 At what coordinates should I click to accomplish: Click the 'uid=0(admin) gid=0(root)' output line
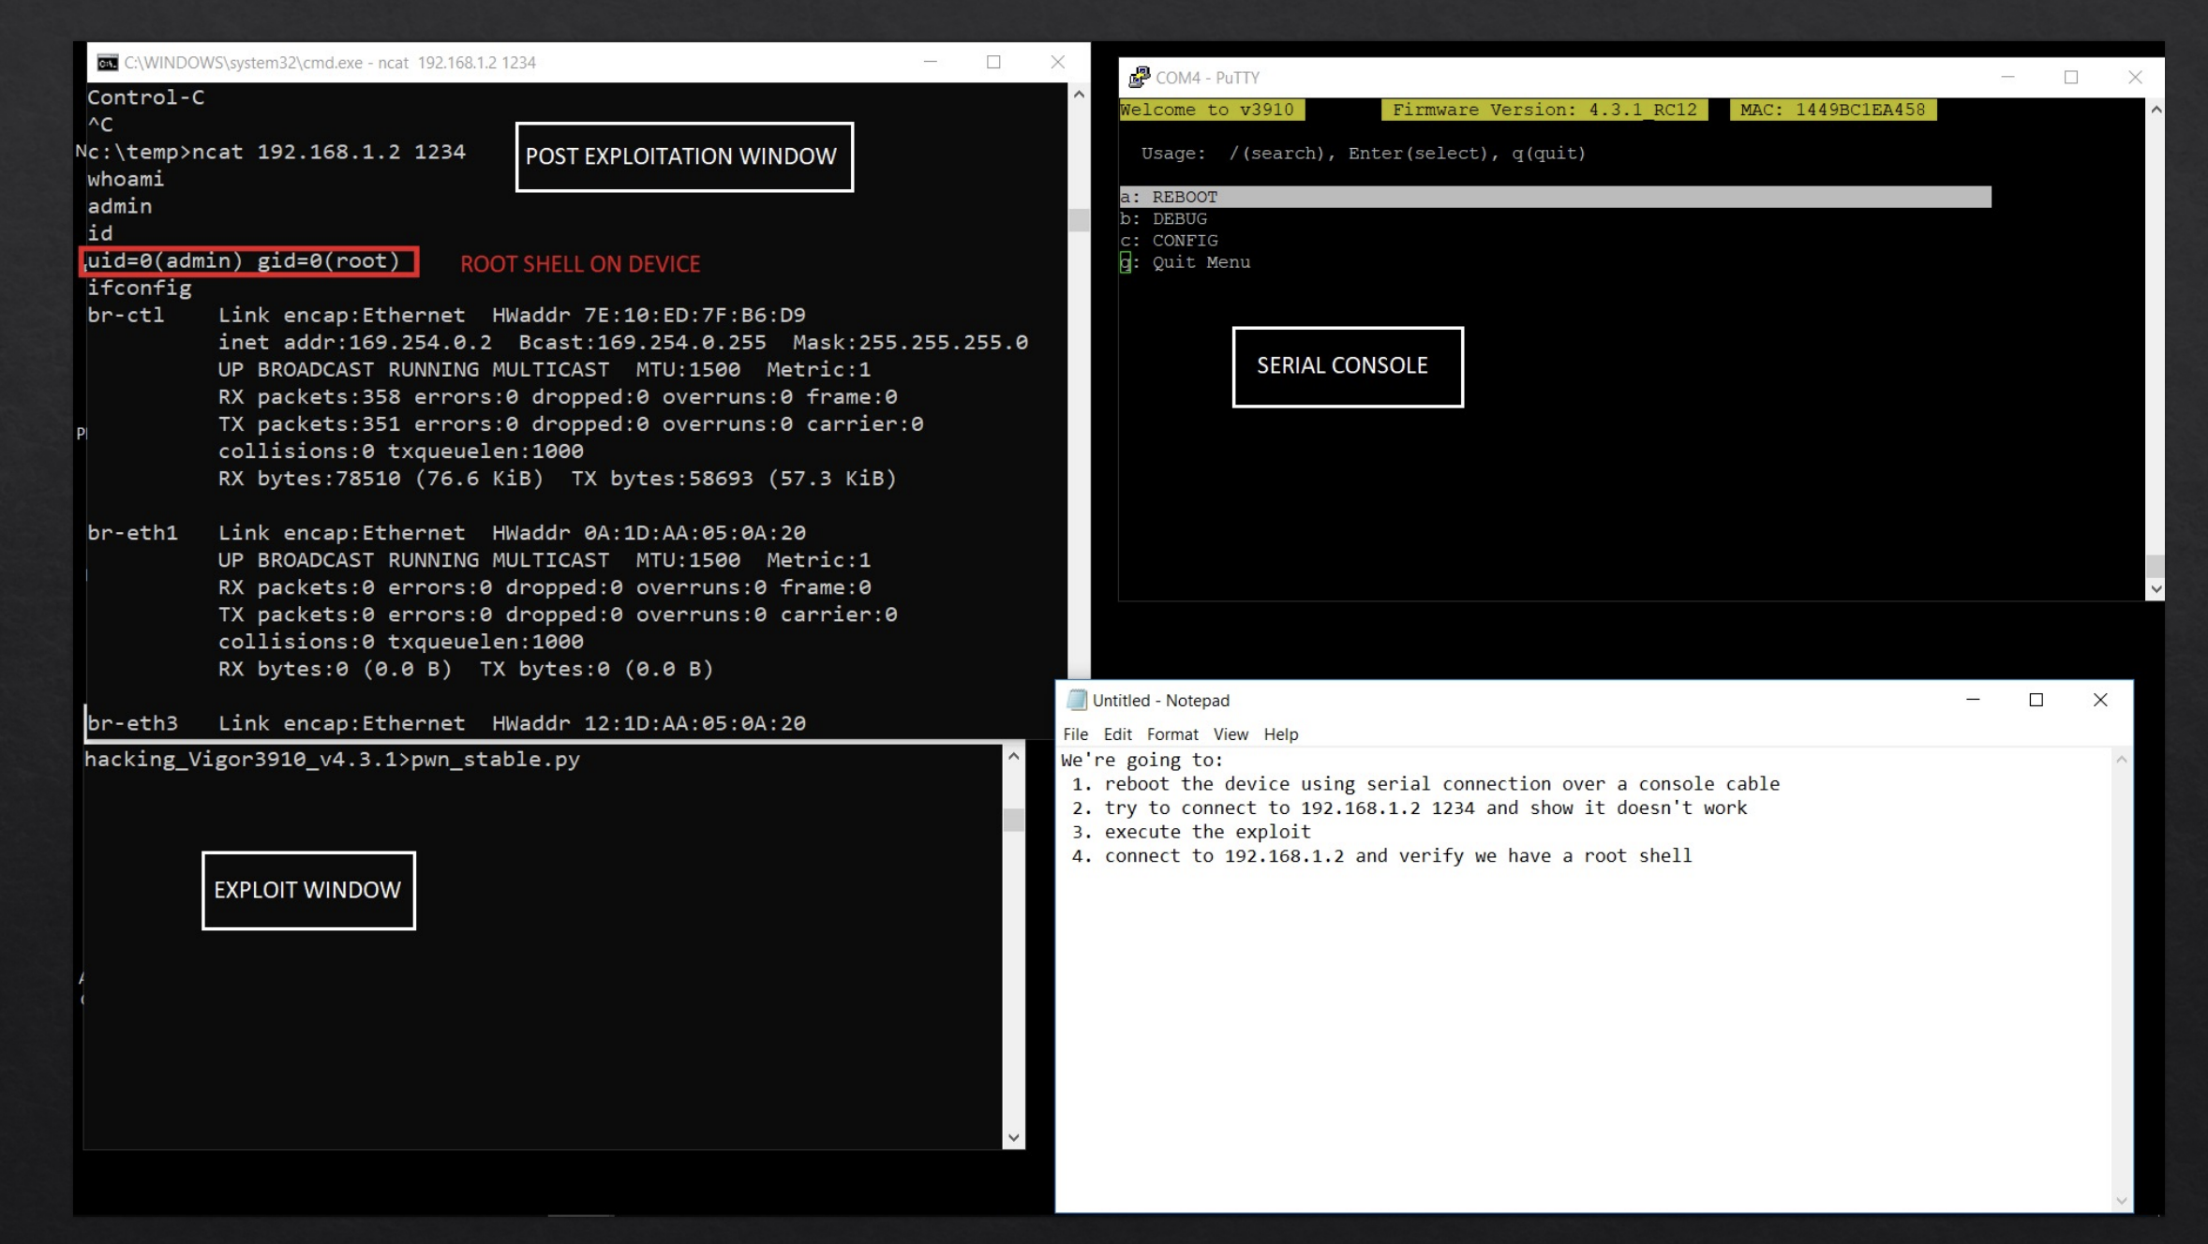(244, 261)
